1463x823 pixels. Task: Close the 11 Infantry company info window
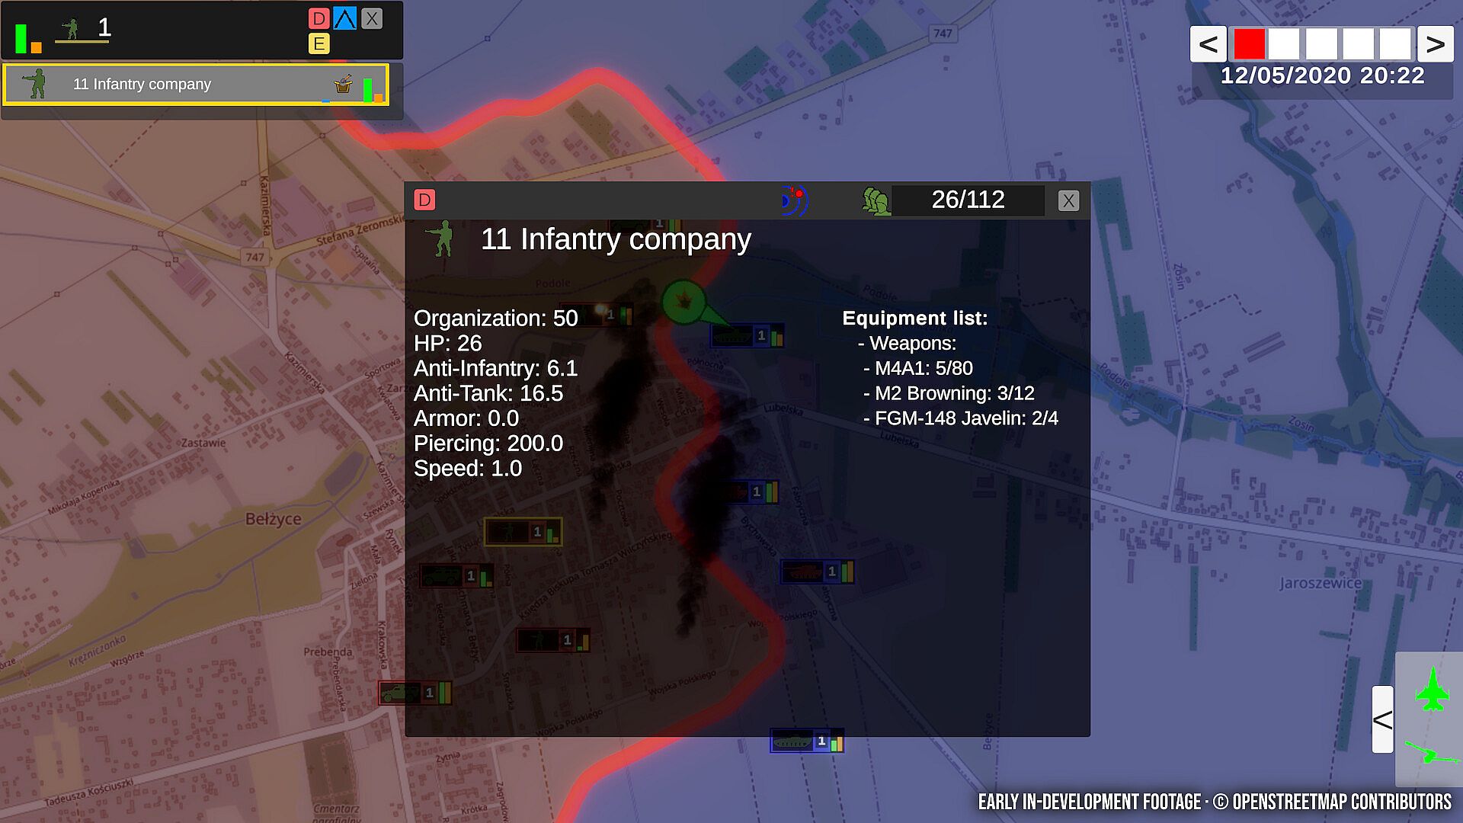(1068, 200)
